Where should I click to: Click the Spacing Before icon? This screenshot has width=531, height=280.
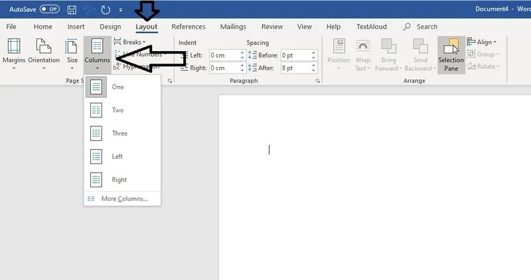(x=252, y=55)
